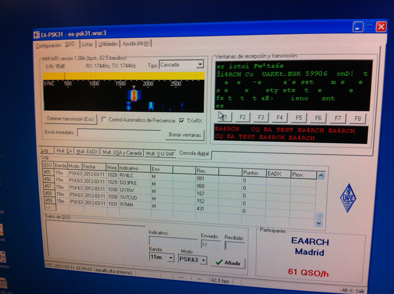Image resolution: width=394 pixels, height=294 pixels.
Task: Click the EA4RCH participant callsign
Action: tap(310, 241)
